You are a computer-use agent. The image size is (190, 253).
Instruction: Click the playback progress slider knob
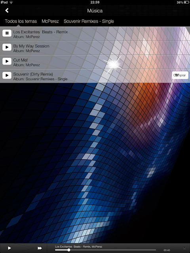[69, 250]
